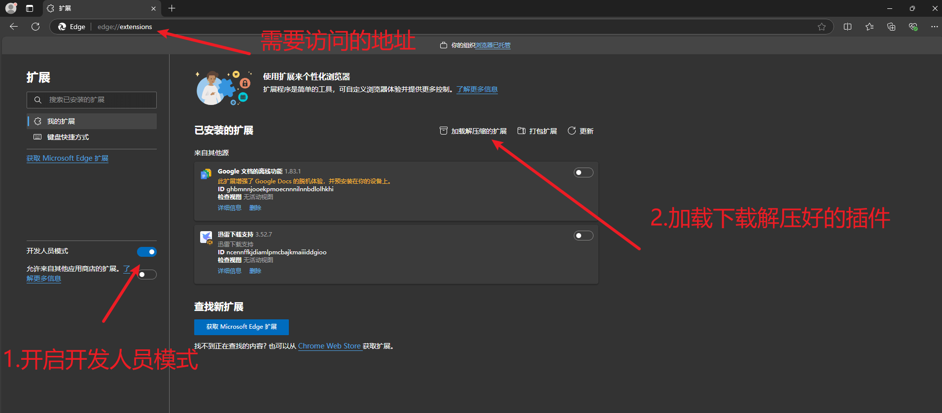Click the extension version 1.83.1 text

pyautogui.click(x=293, y=172)
